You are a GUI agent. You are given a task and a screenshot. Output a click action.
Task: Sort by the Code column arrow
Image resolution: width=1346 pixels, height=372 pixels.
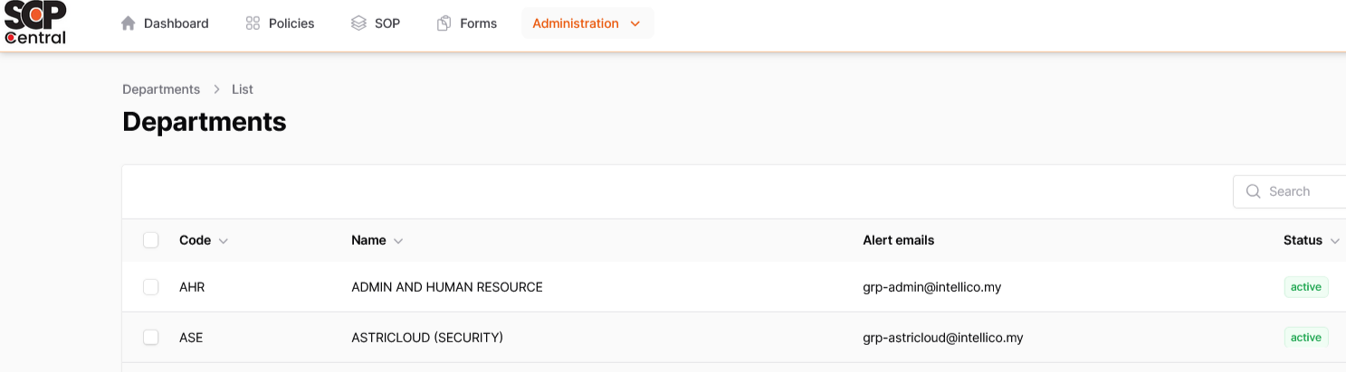click(x=224, y=241)
